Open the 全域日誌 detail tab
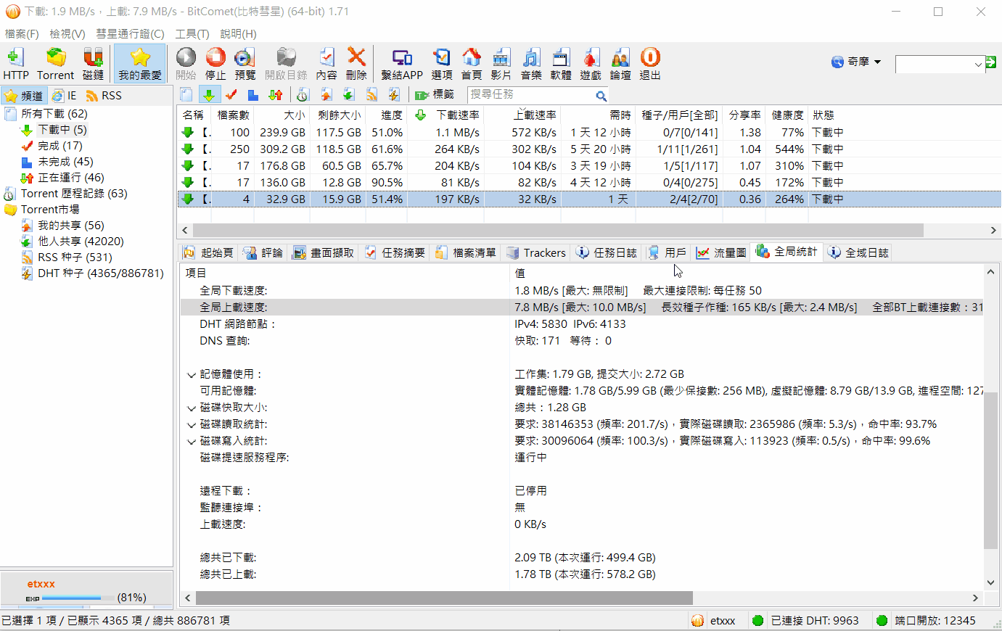The image size is (1002, 631). [x=858, y=252]
